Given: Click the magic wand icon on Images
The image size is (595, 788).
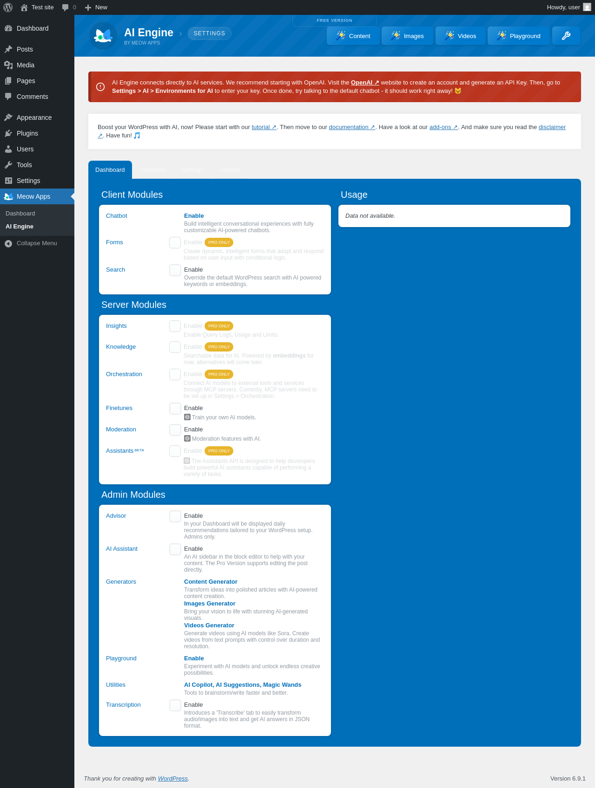Looking at the screenshot, I should point(396,36).
